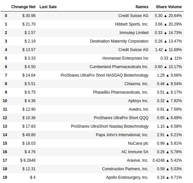Click the up-arrow in Hovnanian's 11% cell

171,59
